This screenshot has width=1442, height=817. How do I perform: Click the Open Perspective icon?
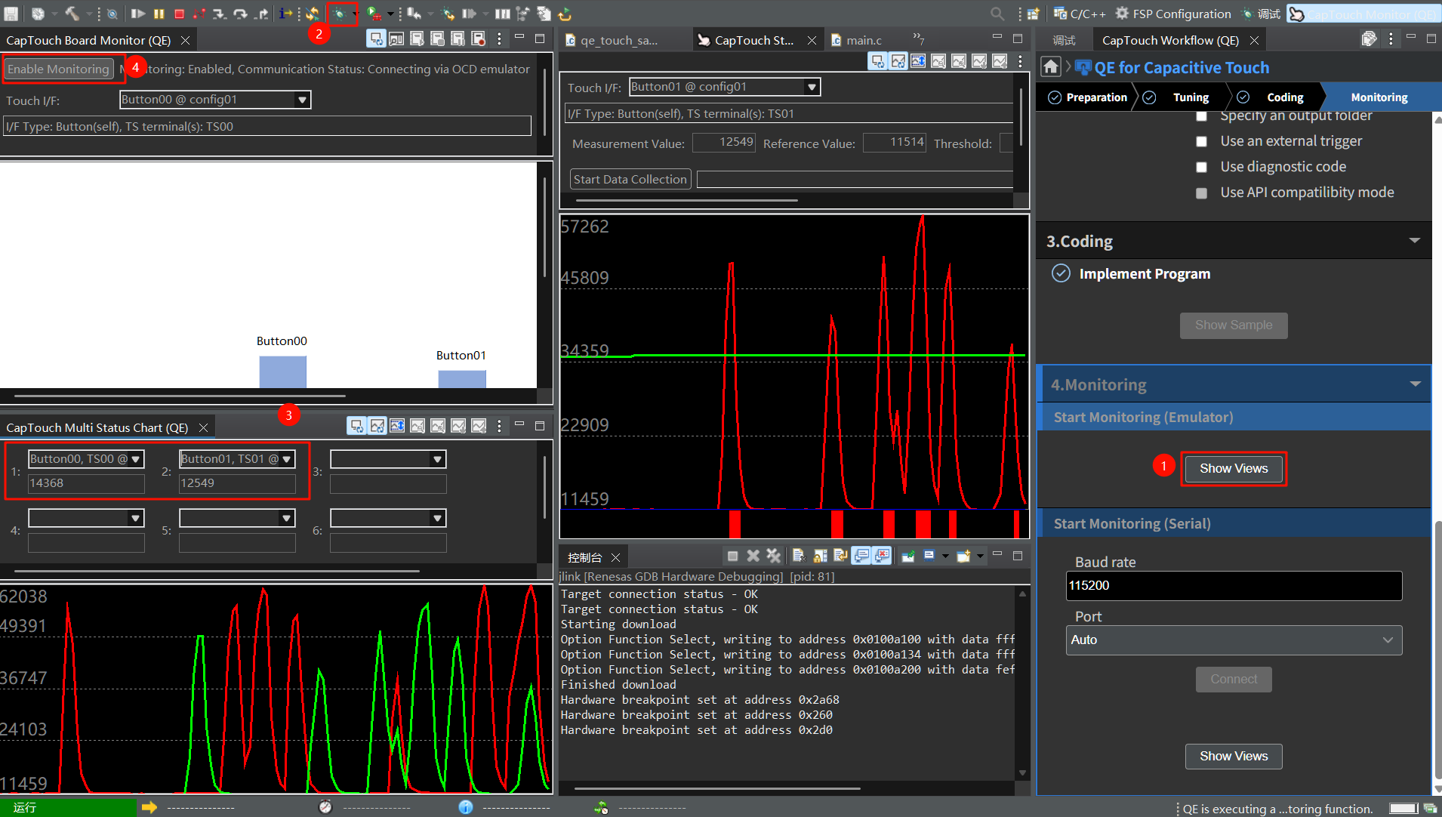[1034, 14]
